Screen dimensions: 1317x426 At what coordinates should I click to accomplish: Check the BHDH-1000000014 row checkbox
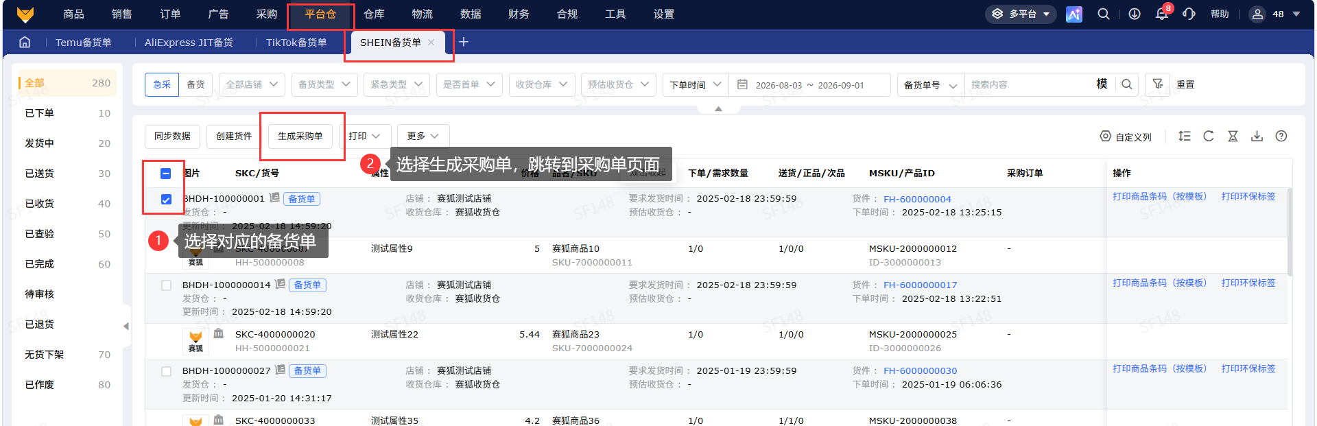pyautogui.click(x=166, y=285)
